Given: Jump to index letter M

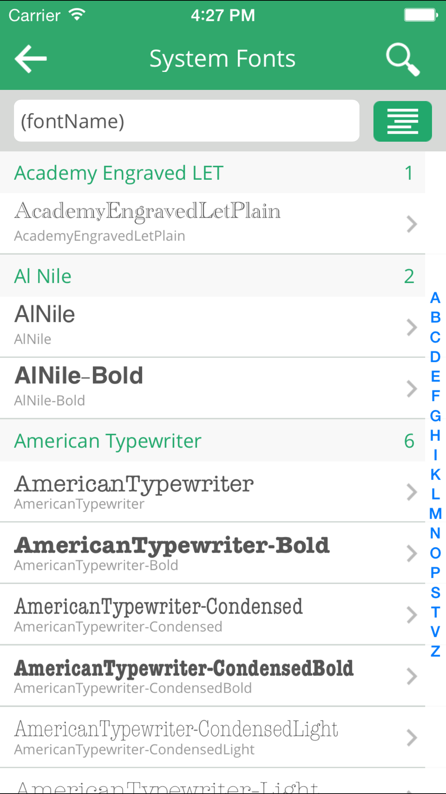Looking at the screenshot, I should coord(435,514).
